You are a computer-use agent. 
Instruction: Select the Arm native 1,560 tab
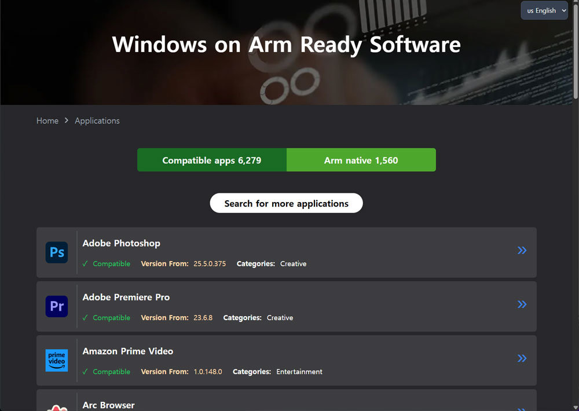[x=361, y=160]
